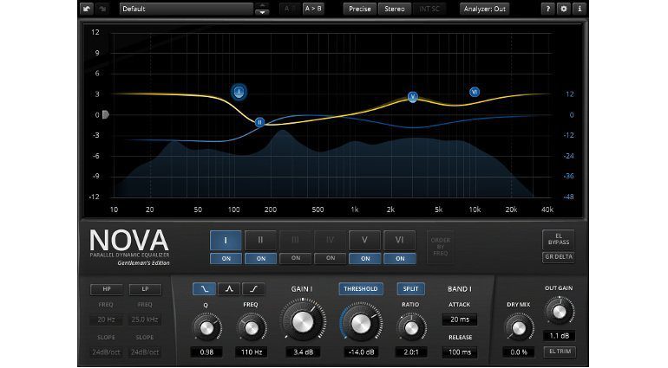Image resolution: width=668 pixels, height=368 pixels.
Task: Click the 20 ms attack field
Action: pyautogui.click(x=460, y=320)
